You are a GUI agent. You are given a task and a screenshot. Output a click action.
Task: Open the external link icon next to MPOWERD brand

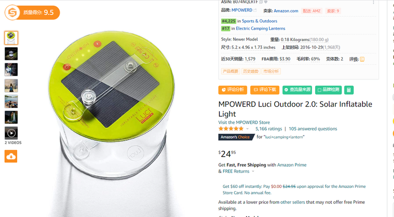(x=255, y=11)
